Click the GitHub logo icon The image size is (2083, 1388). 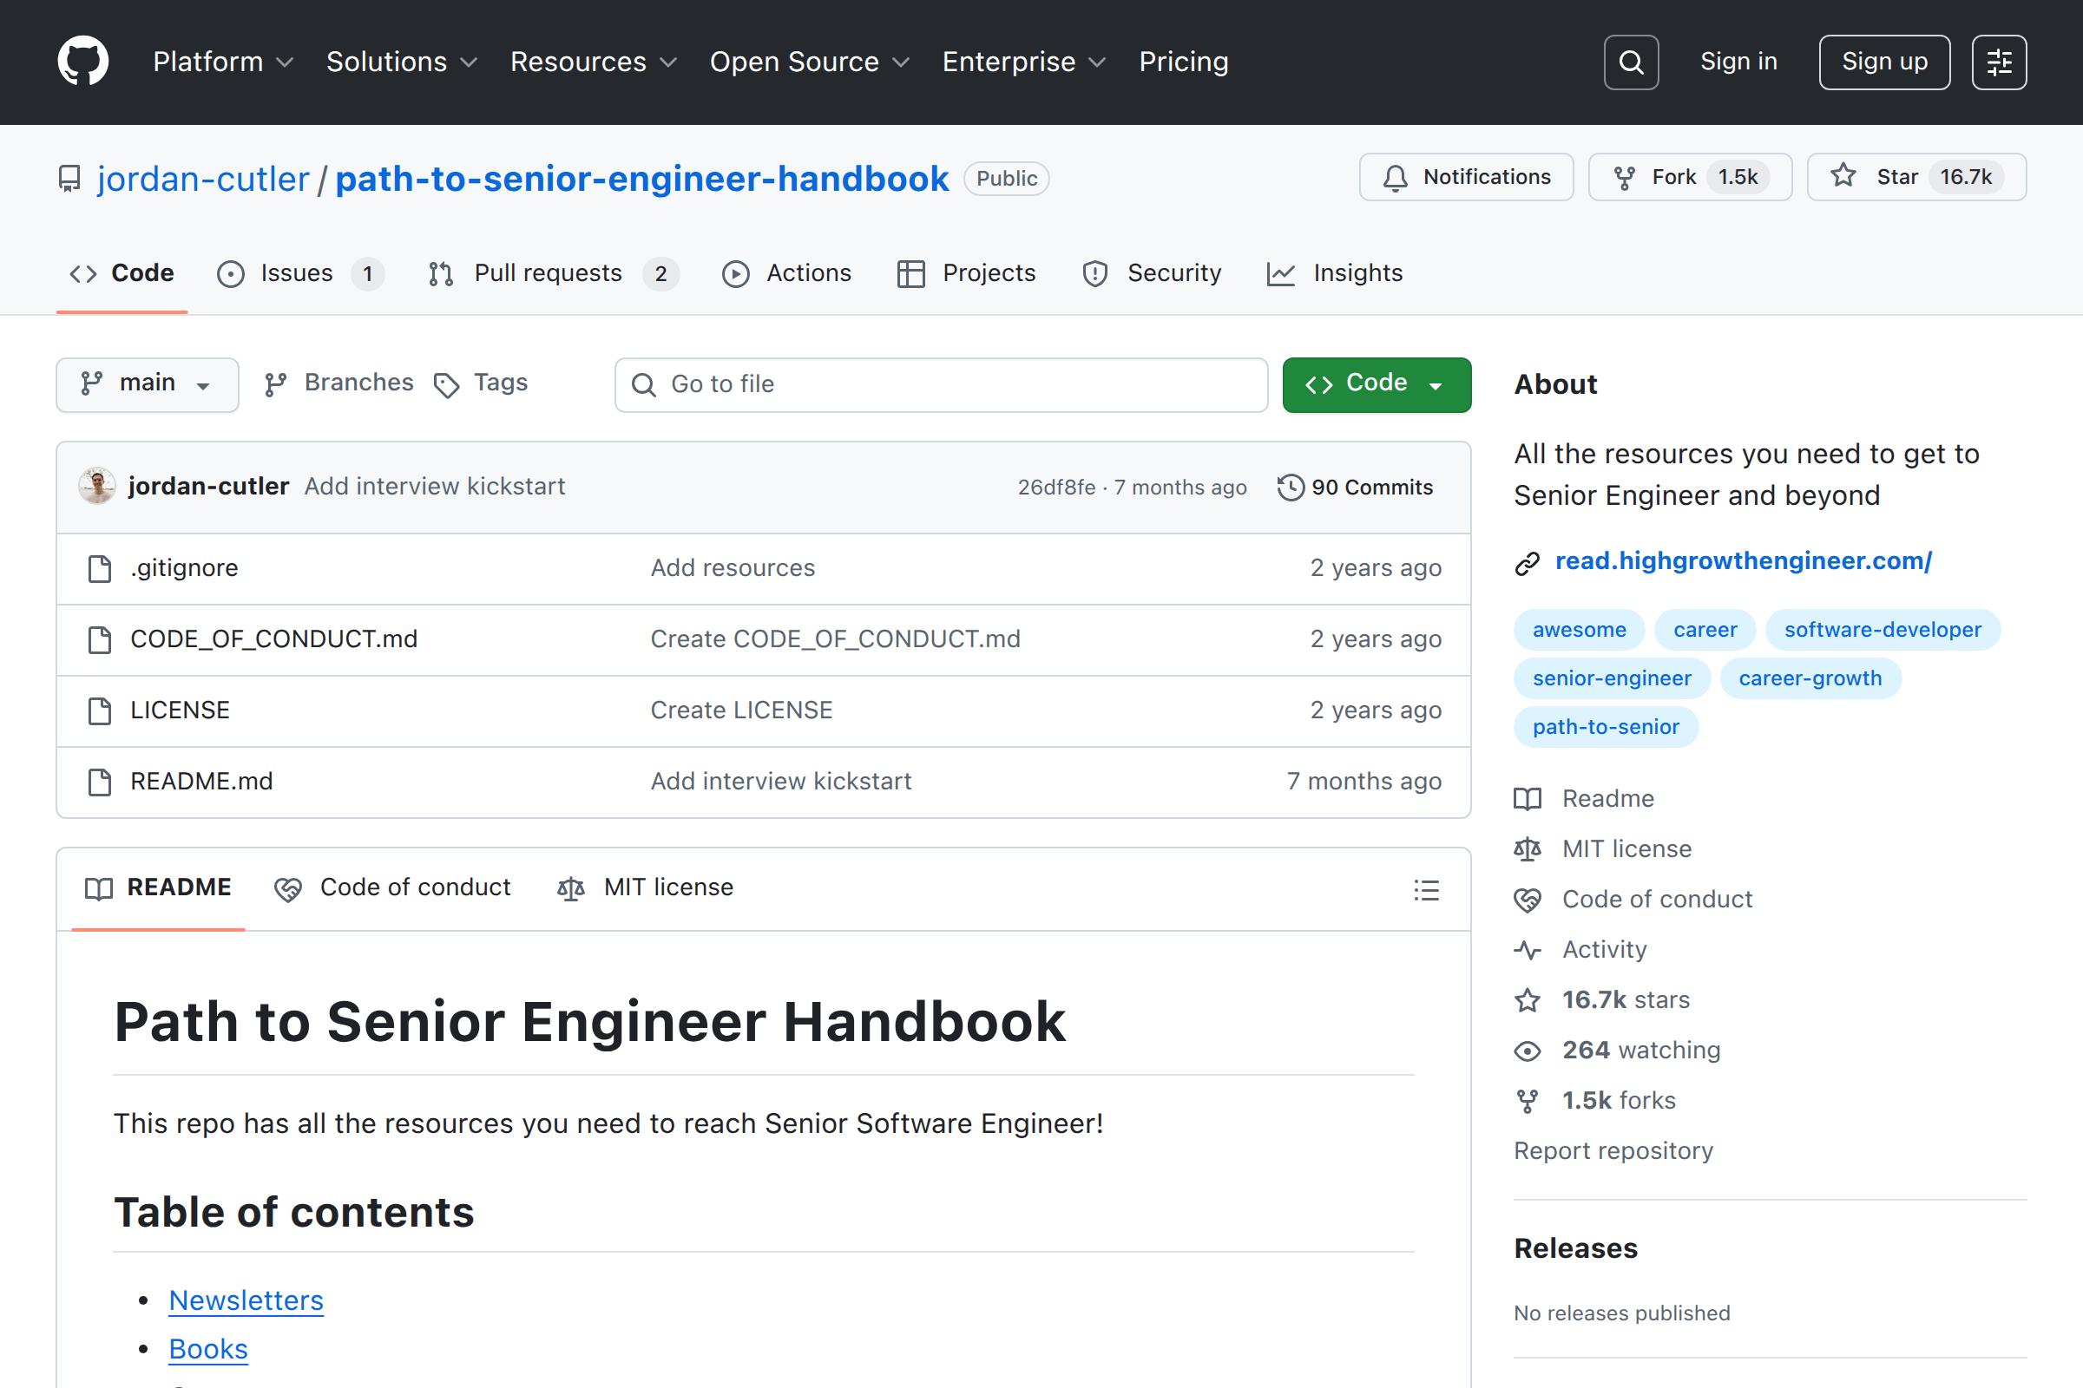click(x=83, y=61)
